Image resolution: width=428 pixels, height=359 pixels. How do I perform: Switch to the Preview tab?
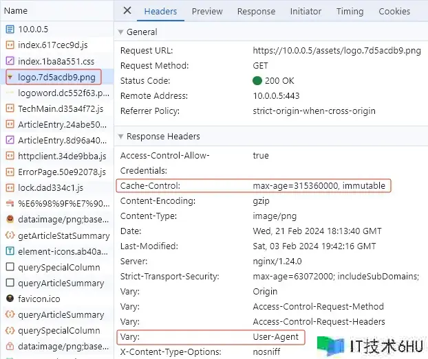(x=207, y=11)
